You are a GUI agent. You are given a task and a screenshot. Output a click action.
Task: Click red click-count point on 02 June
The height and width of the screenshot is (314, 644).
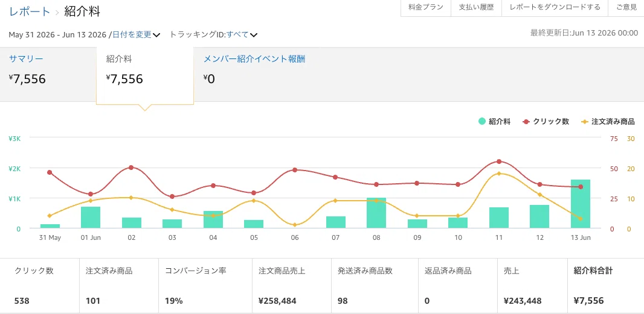coord(131,168)
